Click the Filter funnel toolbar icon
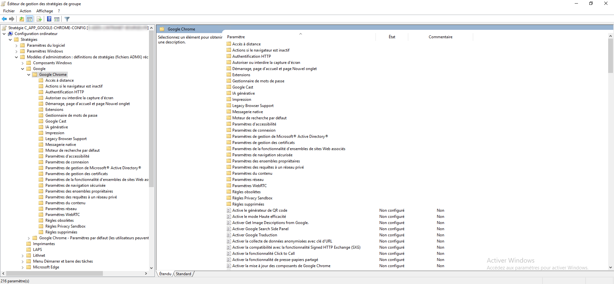614x284 pixels. tap(67, 19)
